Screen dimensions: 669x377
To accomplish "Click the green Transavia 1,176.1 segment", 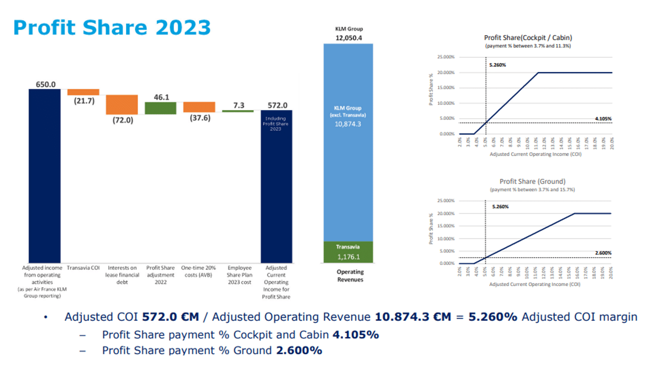I will tap(349, 252).
